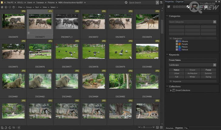Click the rotate right icon in the bottom toolbar
The image size is (221, 130).
pyautogui.click(x=10, y=128)
